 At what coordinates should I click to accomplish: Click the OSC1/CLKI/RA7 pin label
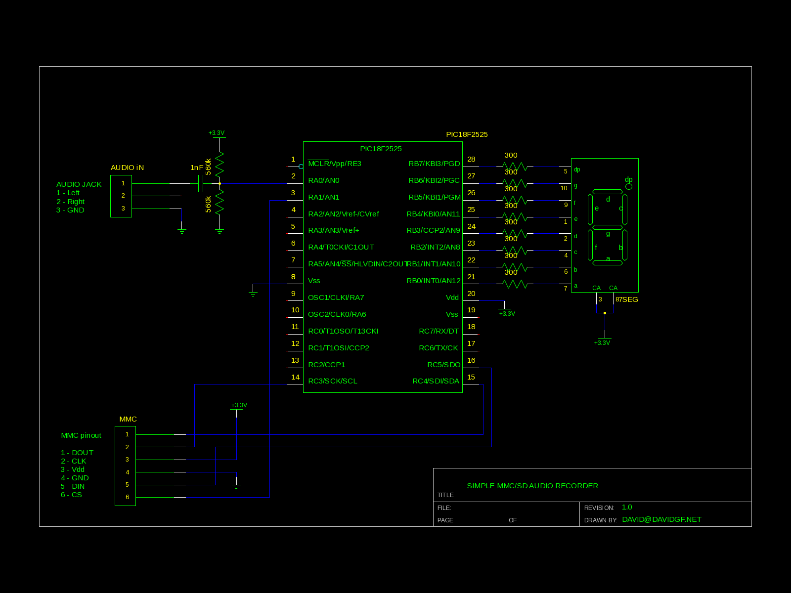(336, 297)
